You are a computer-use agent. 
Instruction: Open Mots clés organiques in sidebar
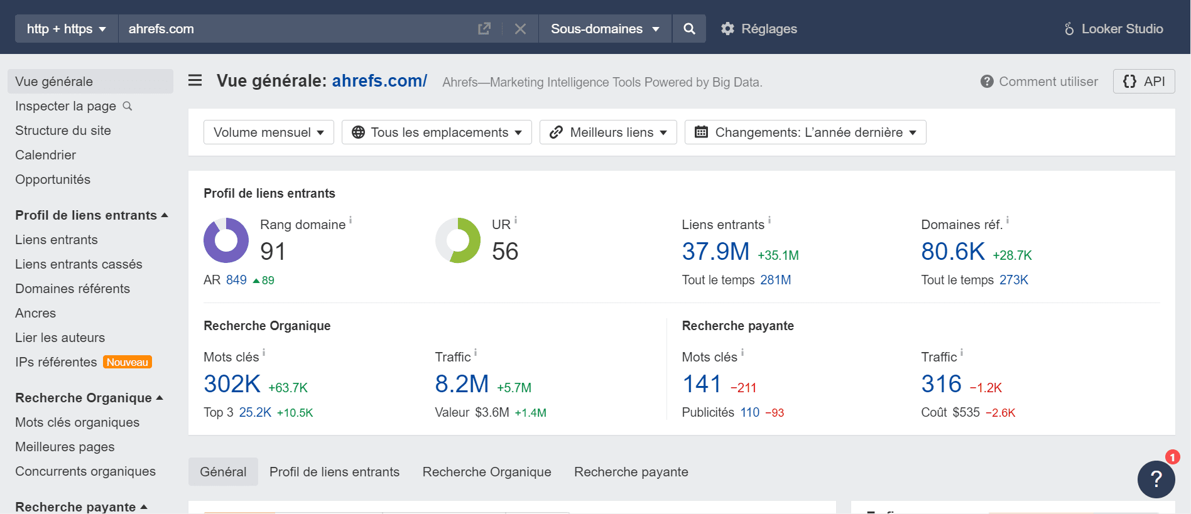77,422
